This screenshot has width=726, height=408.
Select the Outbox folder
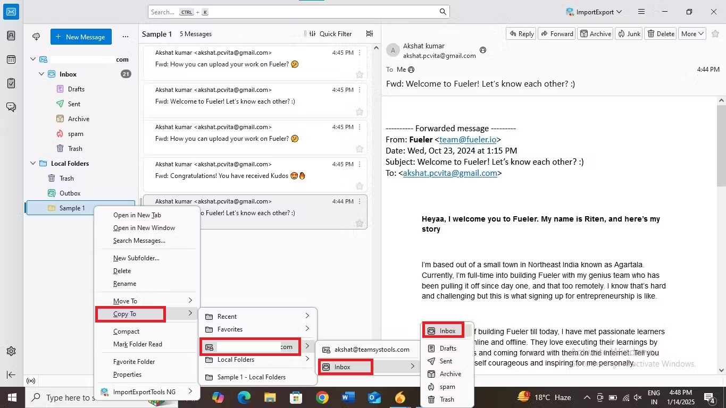tap(70, 193)
